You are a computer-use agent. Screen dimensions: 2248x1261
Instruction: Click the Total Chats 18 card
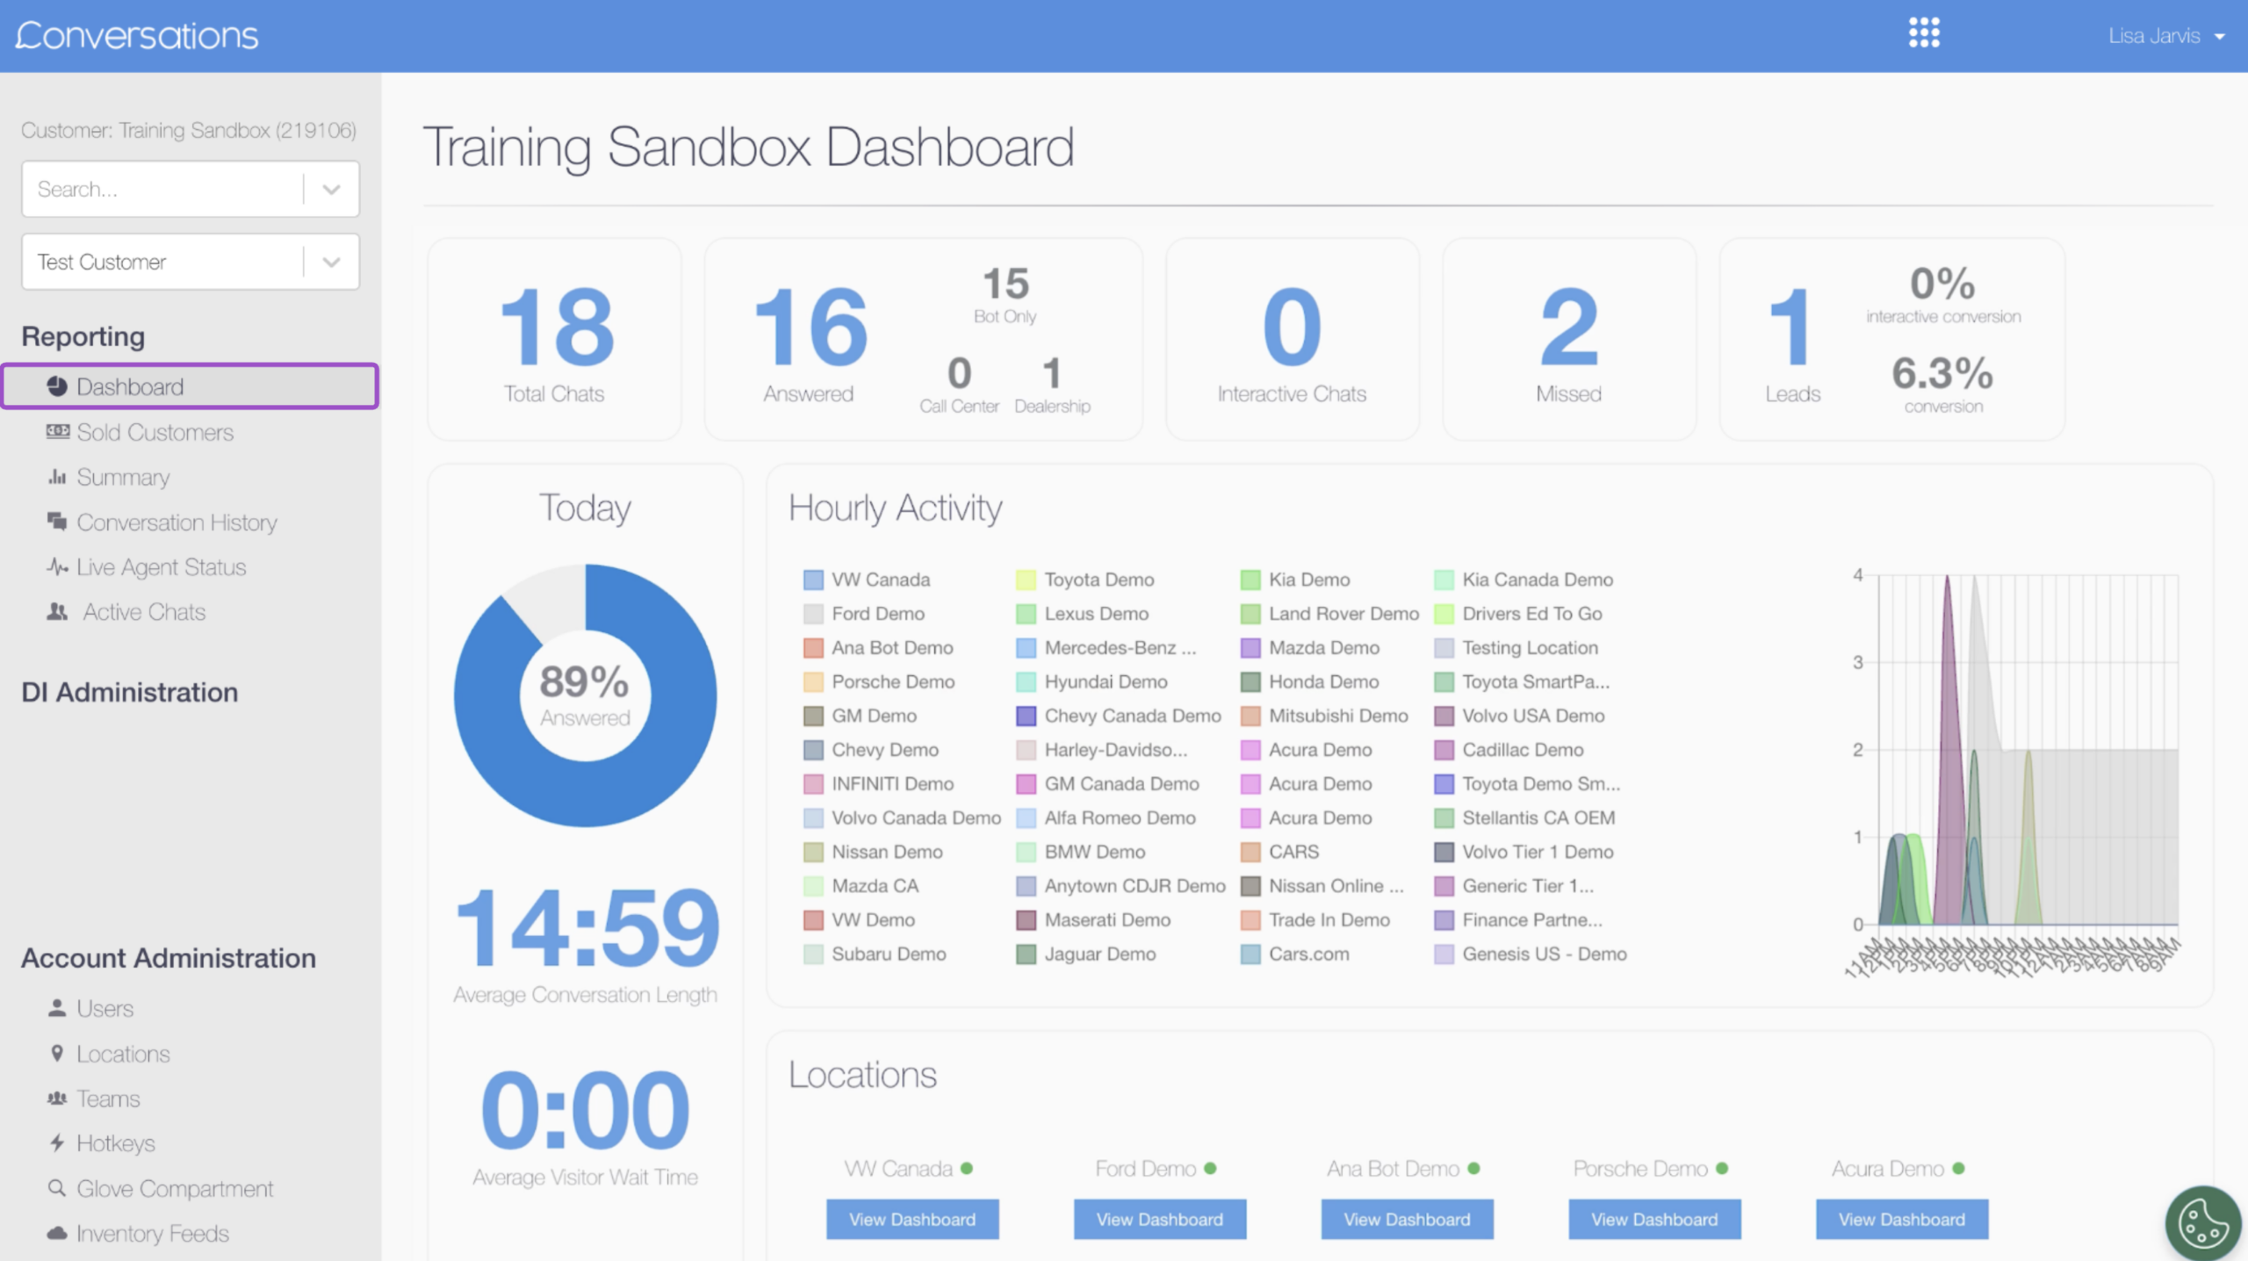click(555, 339)
